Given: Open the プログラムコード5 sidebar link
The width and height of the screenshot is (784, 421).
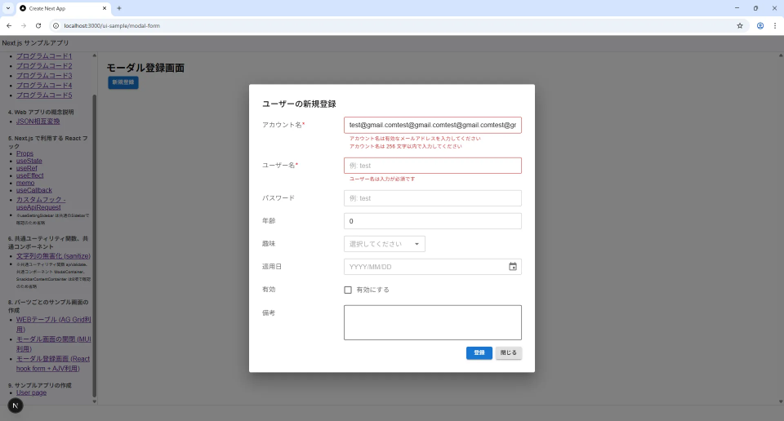Looking at the screenshot, I should (x=44, y=95).
